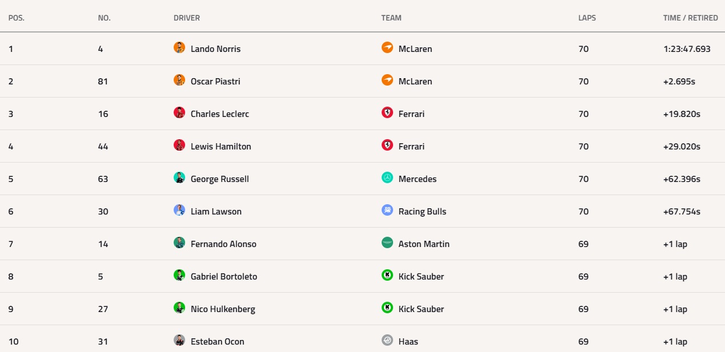Click the Aston Martin team logo
Viewport: 725px width, 352px height.
point(387,242)
